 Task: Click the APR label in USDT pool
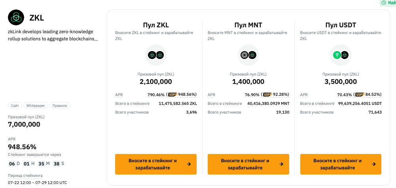click(x=304, y=95)
